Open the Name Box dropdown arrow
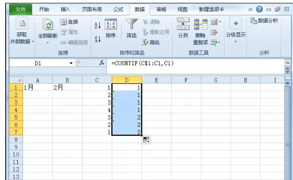The width and height of the screenshot is (293, 180). point(71,63)
